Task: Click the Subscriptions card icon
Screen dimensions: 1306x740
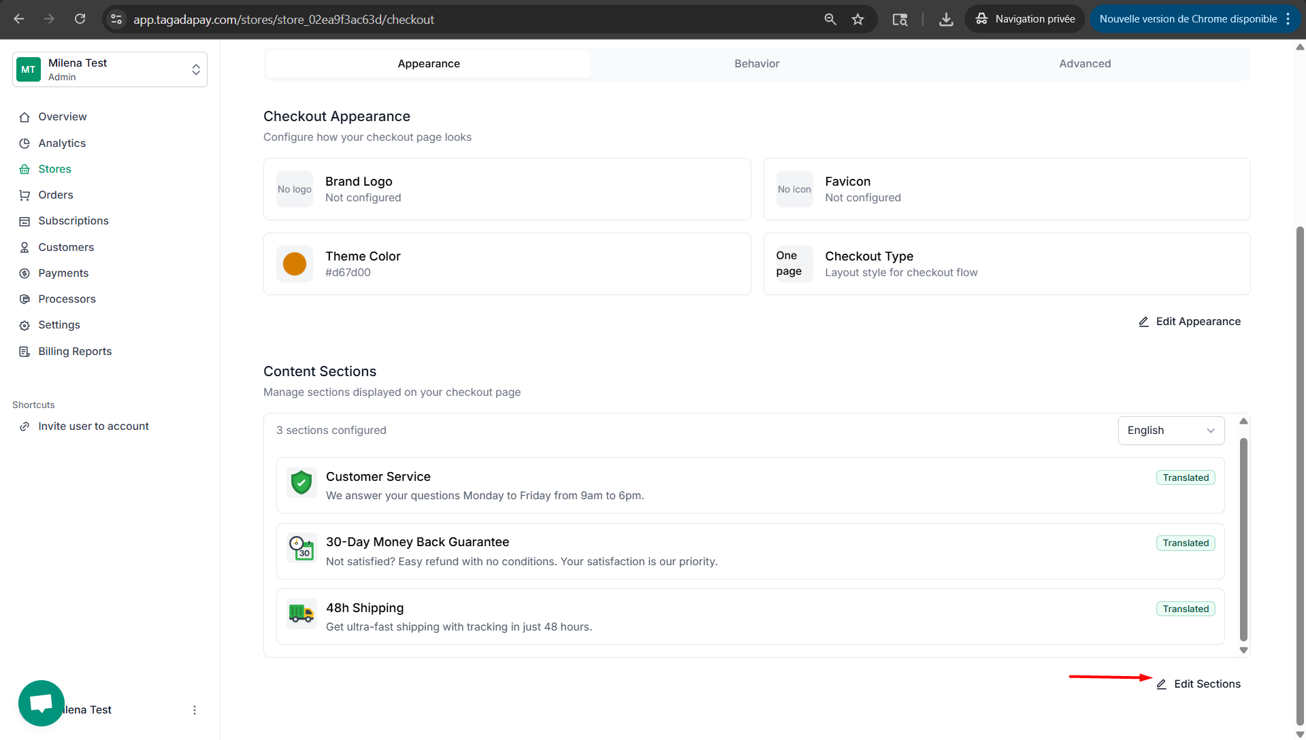Action: (25, 221)
